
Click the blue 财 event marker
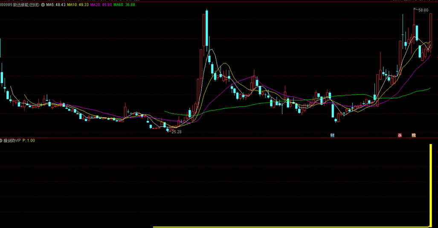(x=332, y=135)
